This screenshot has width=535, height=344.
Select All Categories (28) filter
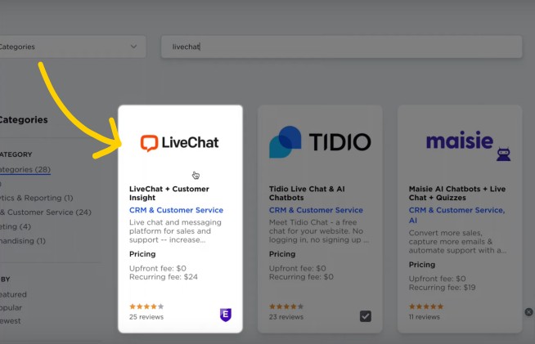(25, 169)
